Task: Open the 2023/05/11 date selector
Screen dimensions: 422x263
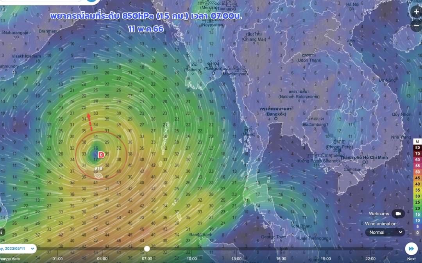Action: [18, 249]
